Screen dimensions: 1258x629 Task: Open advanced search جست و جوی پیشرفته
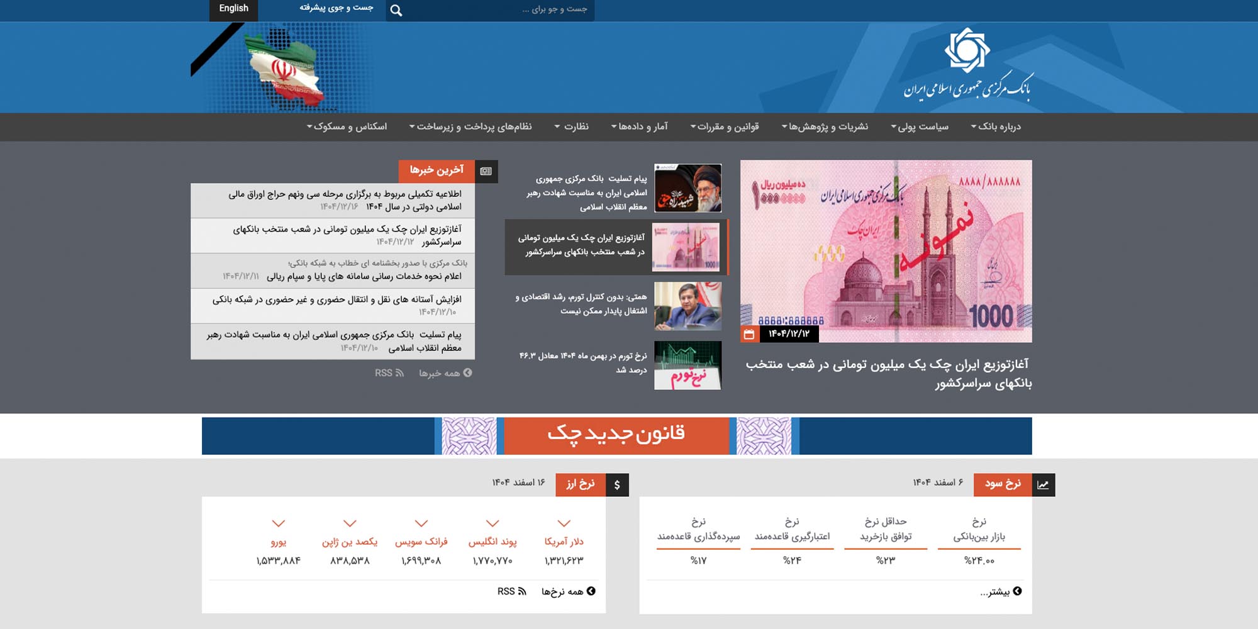(336, 8)
